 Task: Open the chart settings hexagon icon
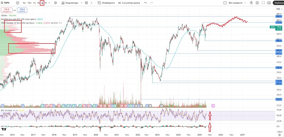[x=257, y=3]
